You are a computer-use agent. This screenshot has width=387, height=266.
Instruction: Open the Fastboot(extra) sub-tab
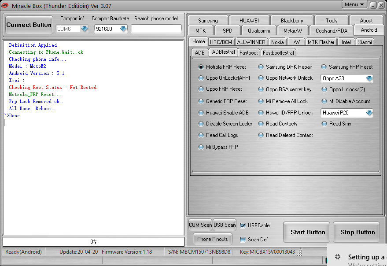pos(278,52)
